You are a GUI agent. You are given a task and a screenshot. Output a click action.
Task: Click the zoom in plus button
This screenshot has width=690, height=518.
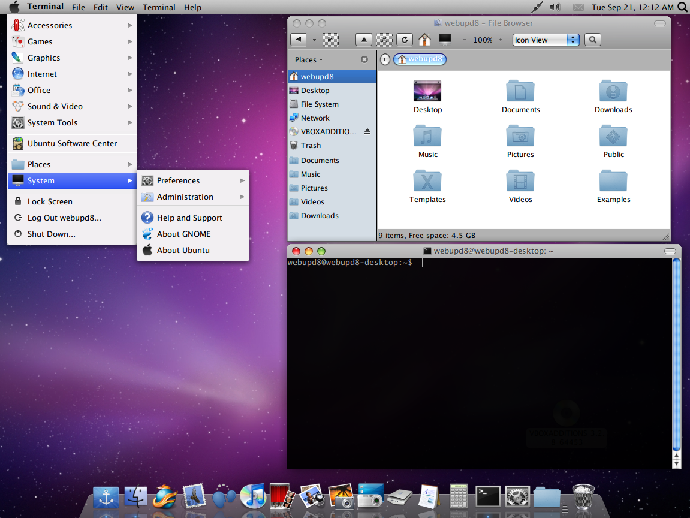coord(501,40)
